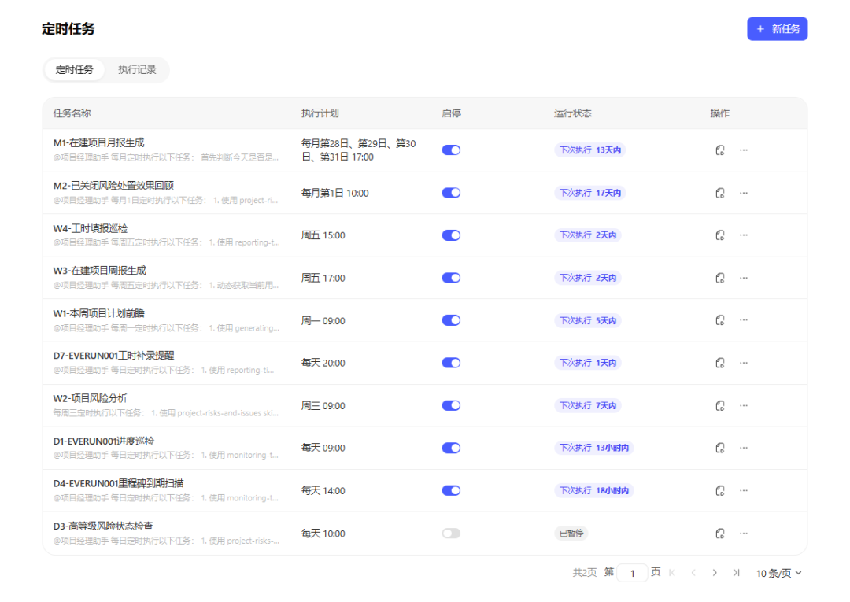Click the 下次执行 13小时内 status badge
The image size is (850, 602).
point(594,448)
